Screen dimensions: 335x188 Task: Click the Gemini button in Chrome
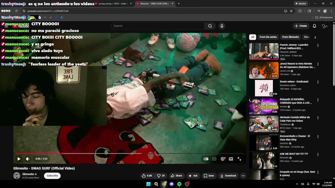click(x=300, y=4)
